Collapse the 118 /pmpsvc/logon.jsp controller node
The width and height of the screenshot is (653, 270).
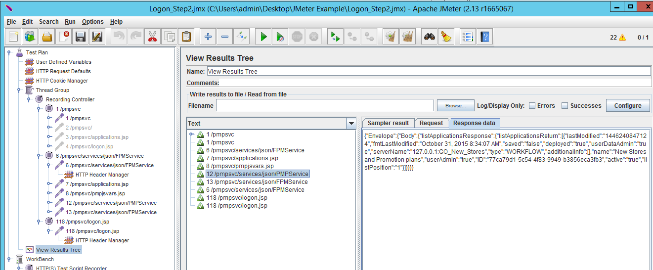click(39, 222)
